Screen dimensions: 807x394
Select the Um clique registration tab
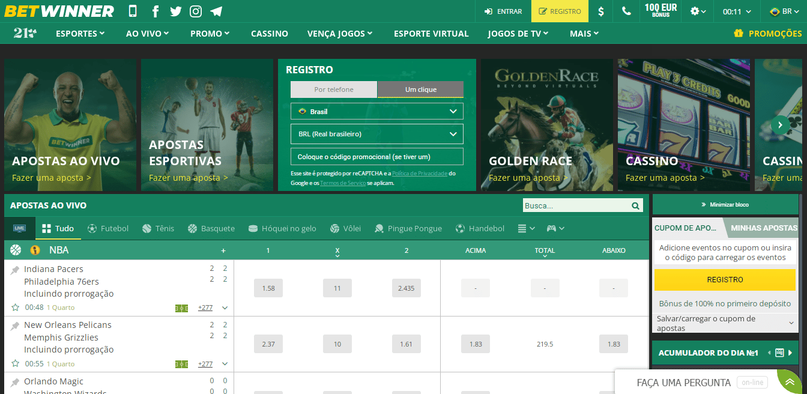[x=420, y=89]
